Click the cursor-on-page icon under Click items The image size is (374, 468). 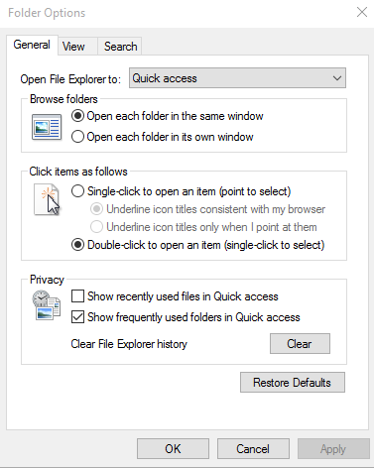pyautogui.click(x=47, y=200)
